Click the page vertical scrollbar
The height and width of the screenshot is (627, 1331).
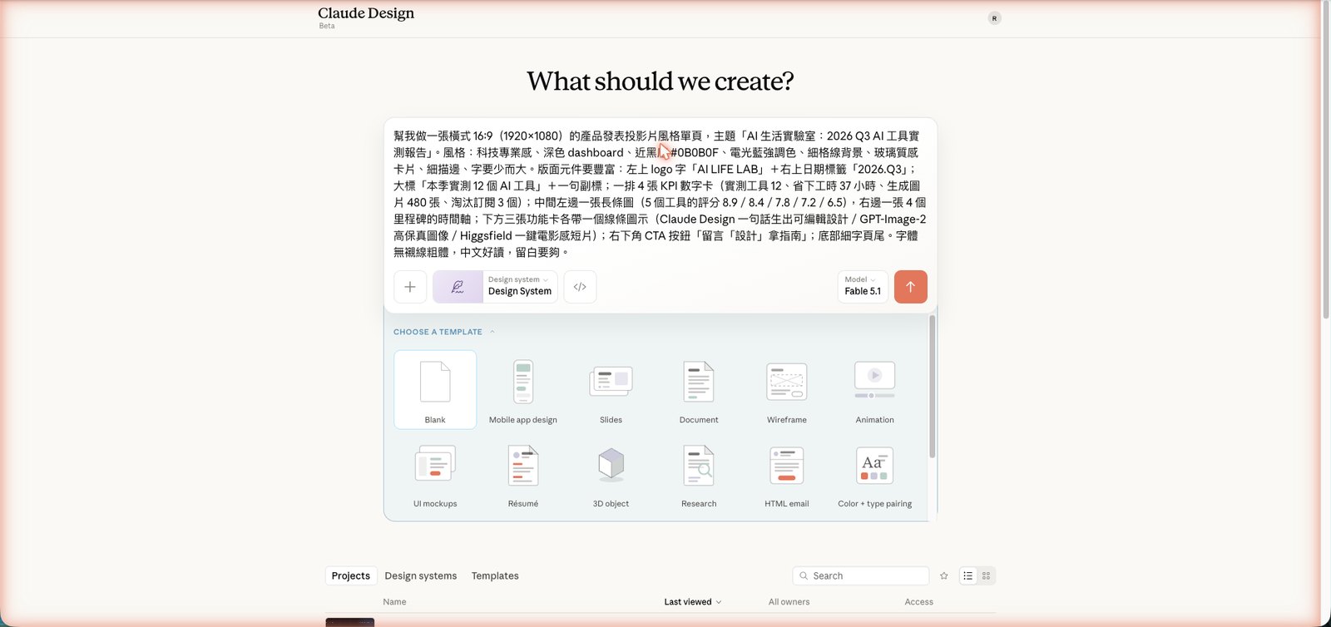coord(1326,158)
